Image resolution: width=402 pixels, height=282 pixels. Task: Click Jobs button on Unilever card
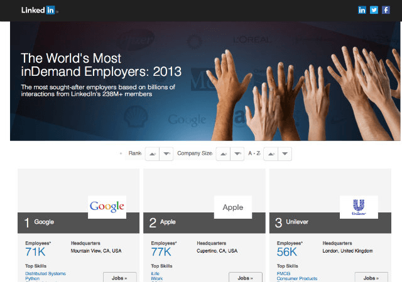click(371, 278)
